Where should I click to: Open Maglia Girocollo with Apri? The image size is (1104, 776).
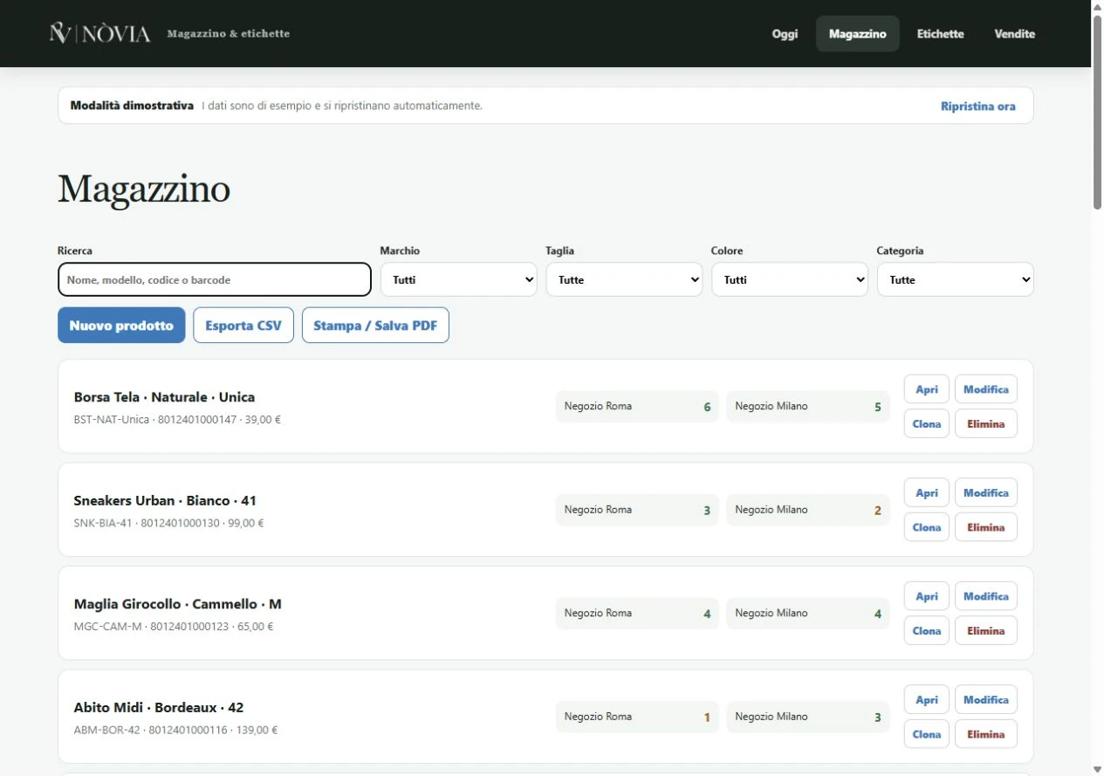click(926, 596)
